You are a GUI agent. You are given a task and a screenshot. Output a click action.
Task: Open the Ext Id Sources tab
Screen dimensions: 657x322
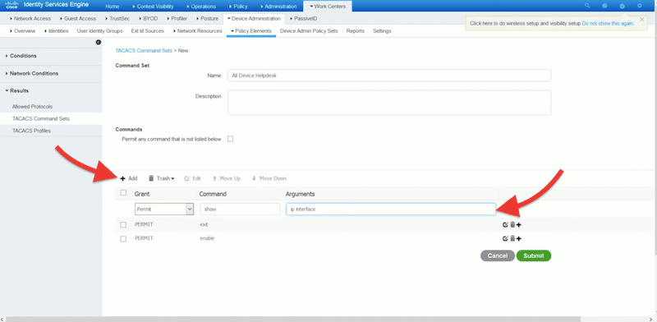[x=148, y=31]
